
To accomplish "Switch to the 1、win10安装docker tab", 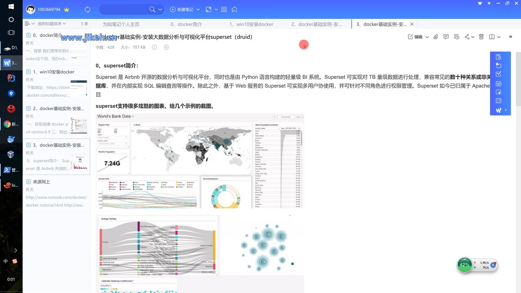I will (x=251, y=24).
